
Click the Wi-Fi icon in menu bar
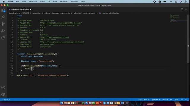pyautogui.click(x=171, y=1)
